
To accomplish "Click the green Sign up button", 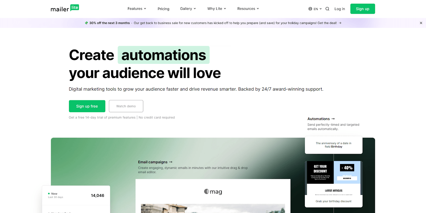I will coord(363,9).
